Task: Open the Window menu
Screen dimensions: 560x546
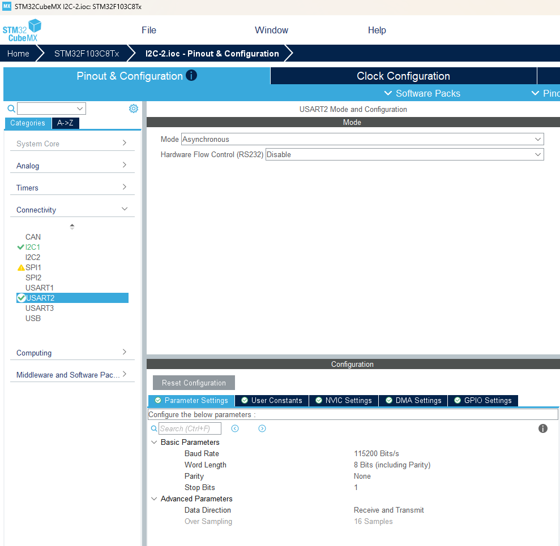Action: coord(271,31)
